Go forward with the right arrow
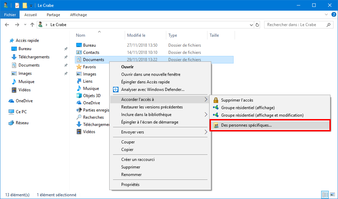 17,25
